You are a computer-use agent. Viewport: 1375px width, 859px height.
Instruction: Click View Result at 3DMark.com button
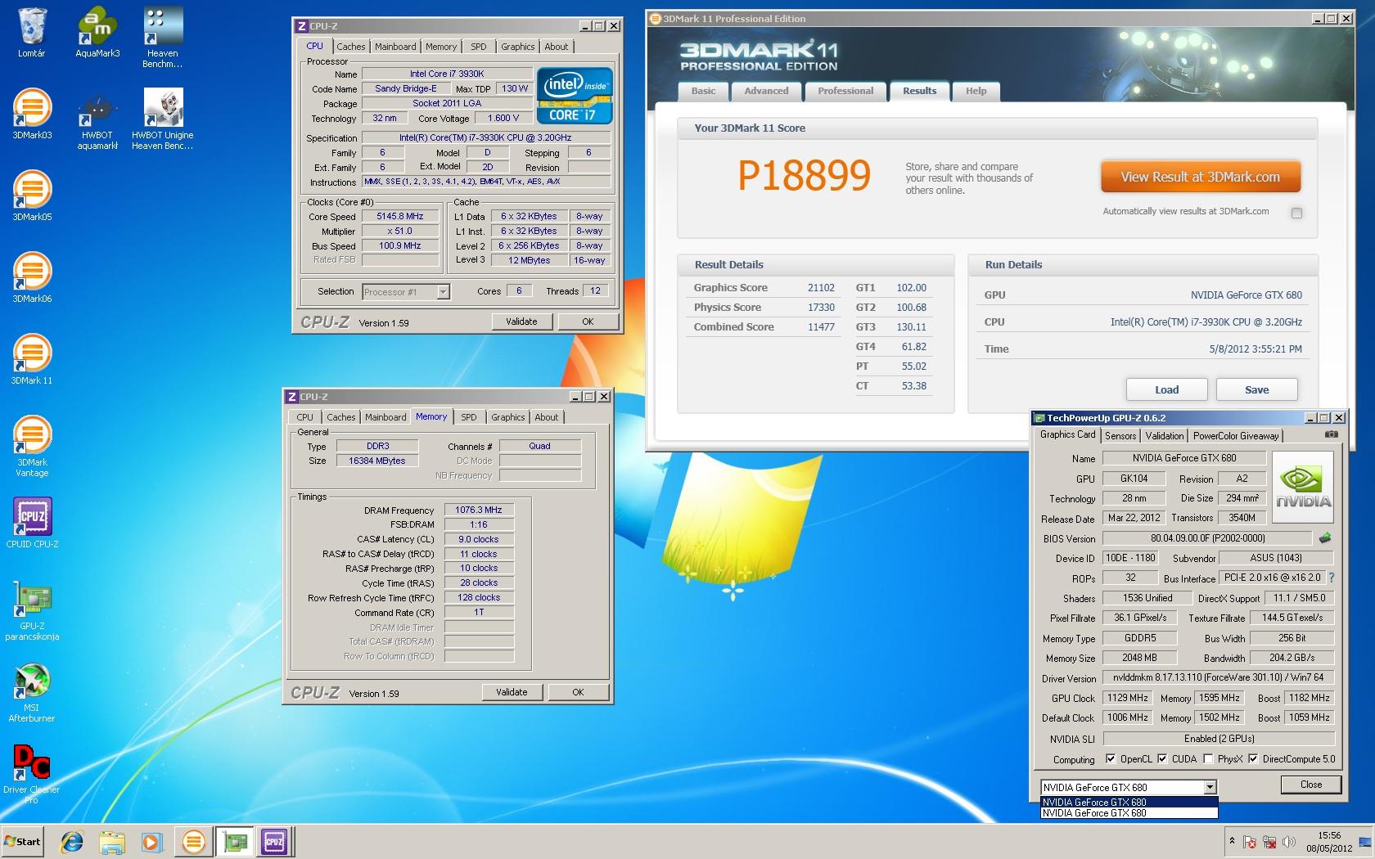pyautogui.click(x=1201, y=177)
